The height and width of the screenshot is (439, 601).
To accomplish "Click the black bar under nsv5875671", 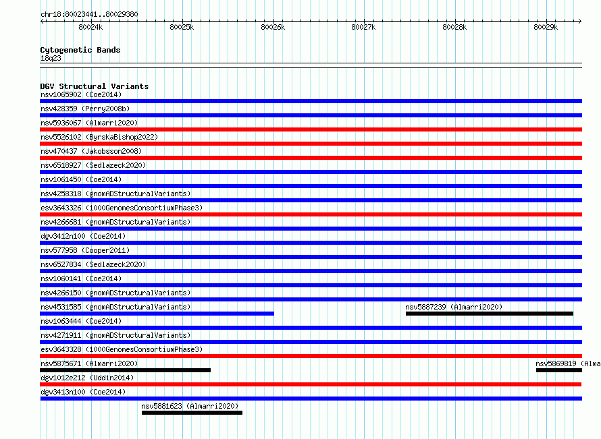I will coord(126,370).
